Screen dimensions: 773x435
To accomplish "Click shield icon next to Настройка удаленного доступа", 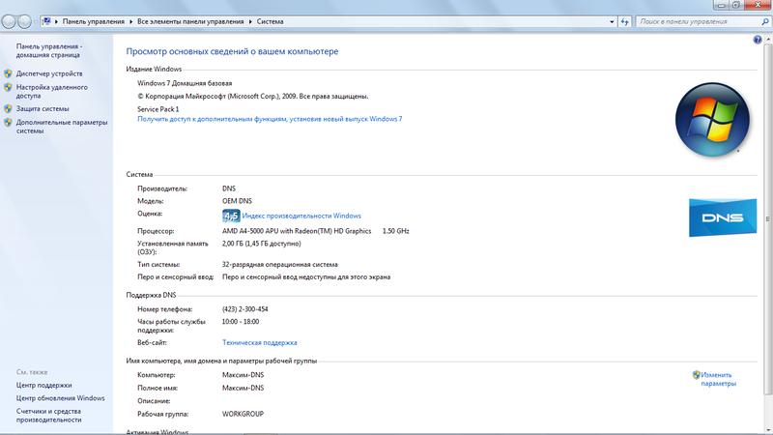I will pyautogui.click(x=8, y=87).
